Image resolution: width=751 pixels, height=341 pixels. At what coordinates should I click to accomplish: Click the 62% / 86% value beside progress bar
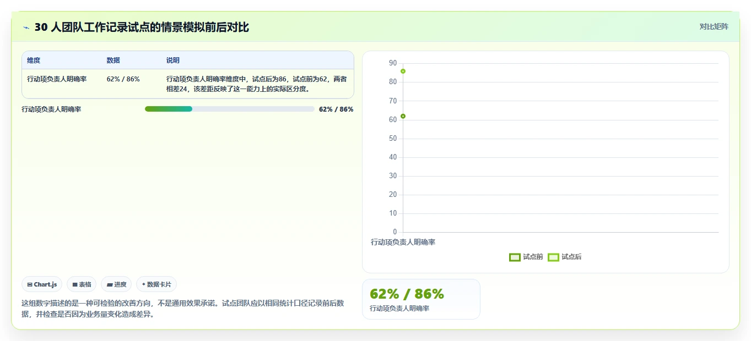coord(336,109)
